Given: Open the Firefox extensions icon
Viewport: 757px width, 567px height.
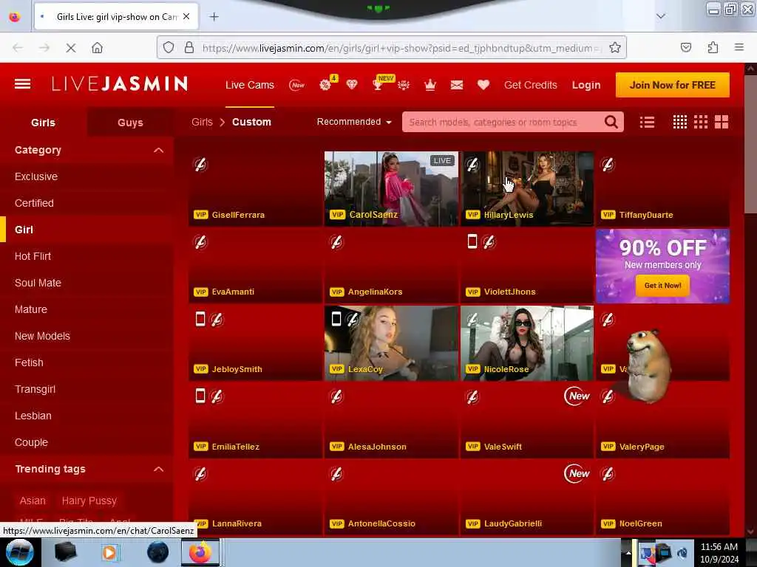Looking at the screenshot, I should click(713, 47).
